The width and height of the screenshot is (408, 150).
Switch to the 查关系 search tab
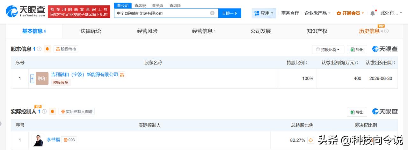pyautogui.click(x=158, y=6)
